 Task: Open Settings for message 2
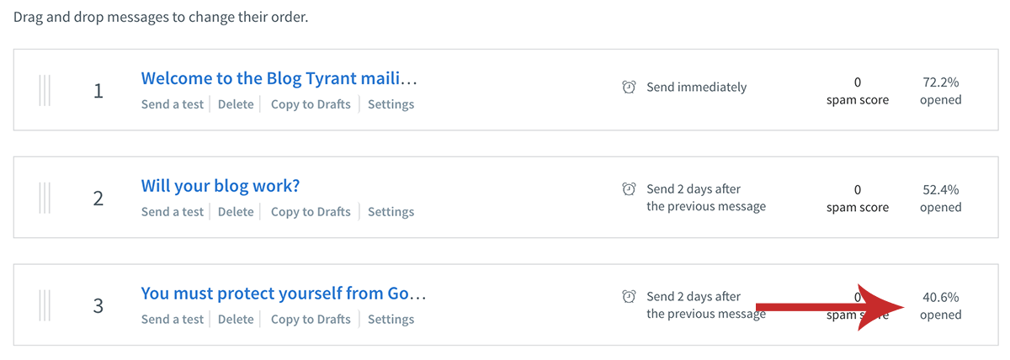391,212
